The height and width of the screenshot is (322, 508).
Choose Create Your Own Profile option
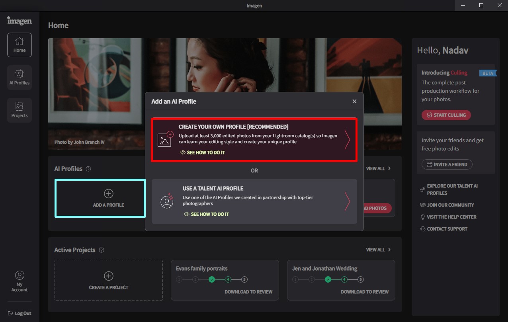tap(254, 139)
